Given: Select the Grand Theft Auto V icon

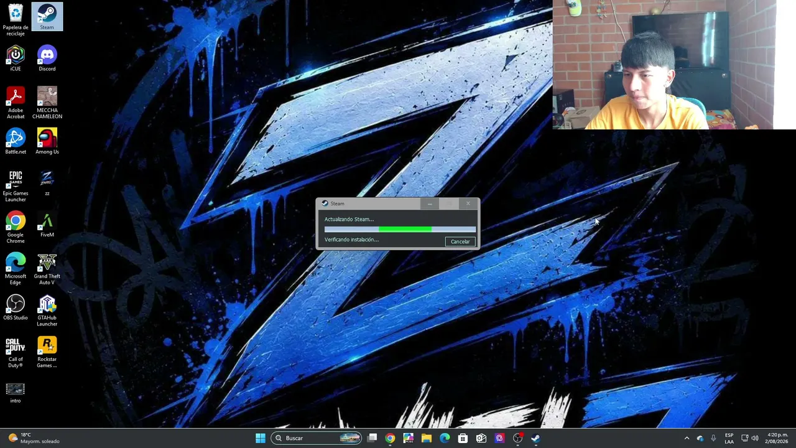Looking at the screenshot, I should point(47,269).
